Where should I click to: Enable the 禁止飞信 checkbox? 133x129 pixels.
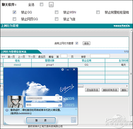[x=57, y=19]
